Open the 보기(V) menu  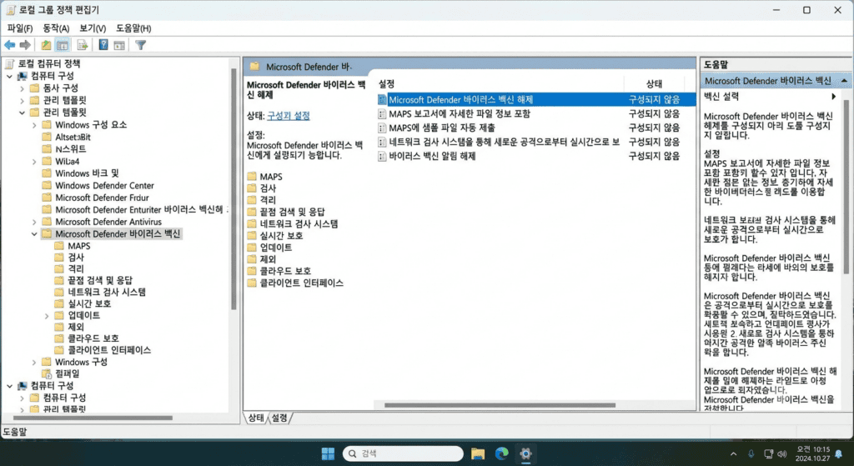(93, 28)
